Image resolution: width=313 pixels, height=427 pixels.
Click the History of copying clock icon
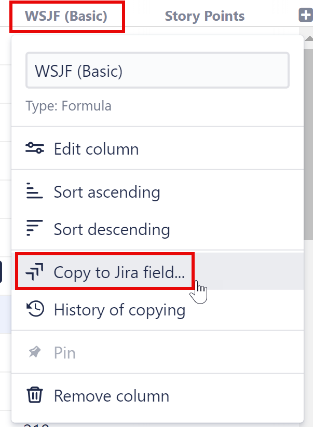tap(35, 310)
